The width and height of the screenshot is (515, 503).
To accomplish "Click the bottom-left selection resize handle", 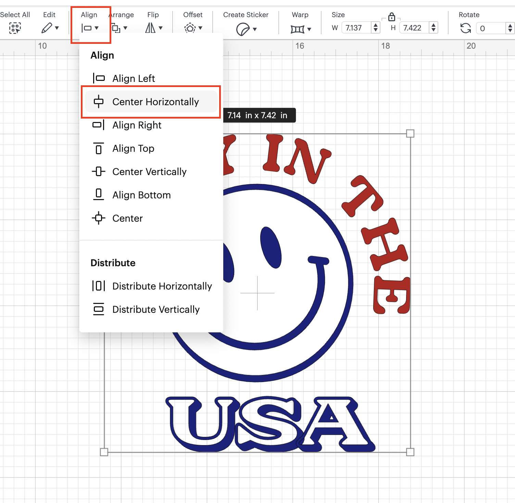I will (x=104, y=452).
